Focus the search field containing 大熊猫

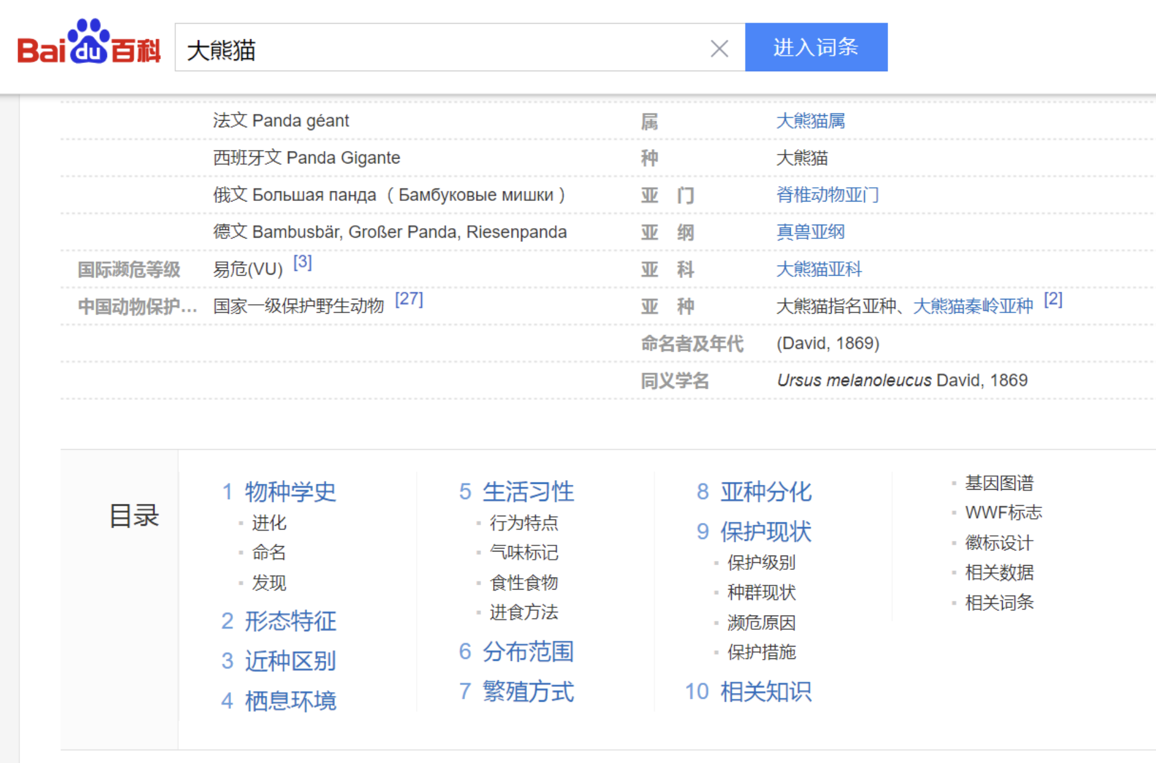[460, 48]
